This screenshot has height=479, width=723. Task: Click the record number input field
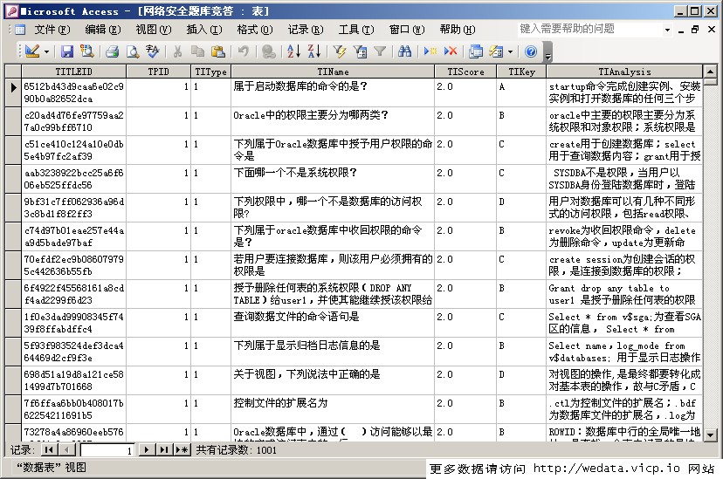pos(107,450)
